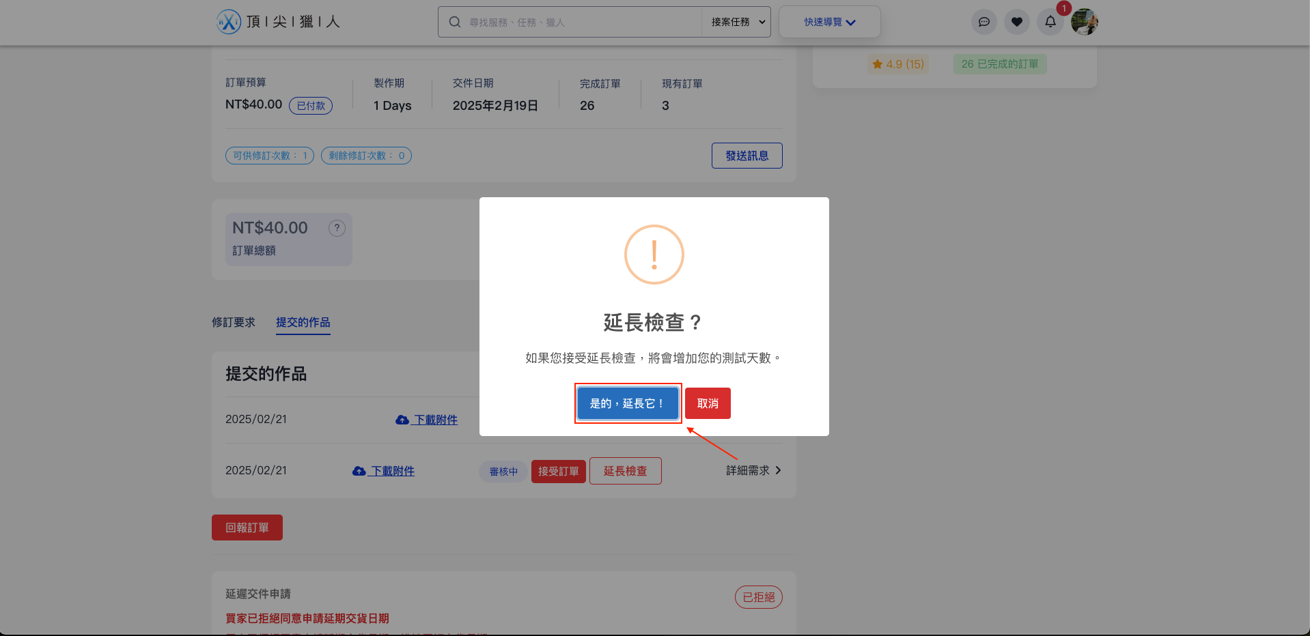
Task: Click the cloud download icon on the first 下載附件
Action: 402,420
